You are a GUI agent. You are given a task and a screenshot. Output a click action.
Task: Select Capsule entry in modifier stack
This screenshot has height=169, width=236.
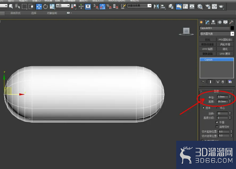217,60
